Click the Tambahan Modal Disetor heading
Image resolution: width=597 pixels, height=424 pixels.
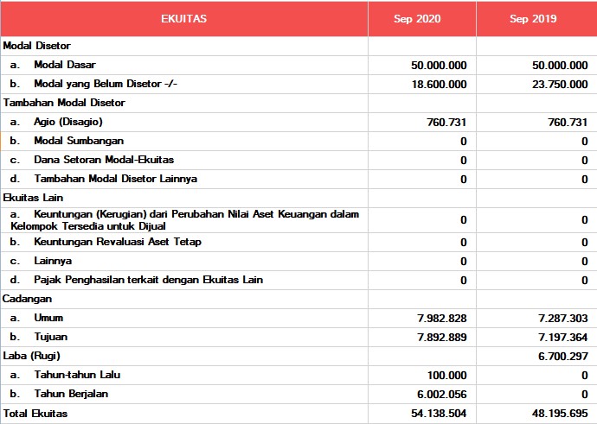click(x=64, y=103)
